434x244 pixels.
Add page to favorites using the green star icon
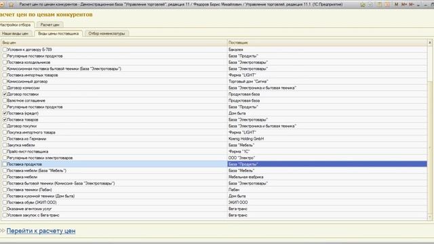point(363,5)
